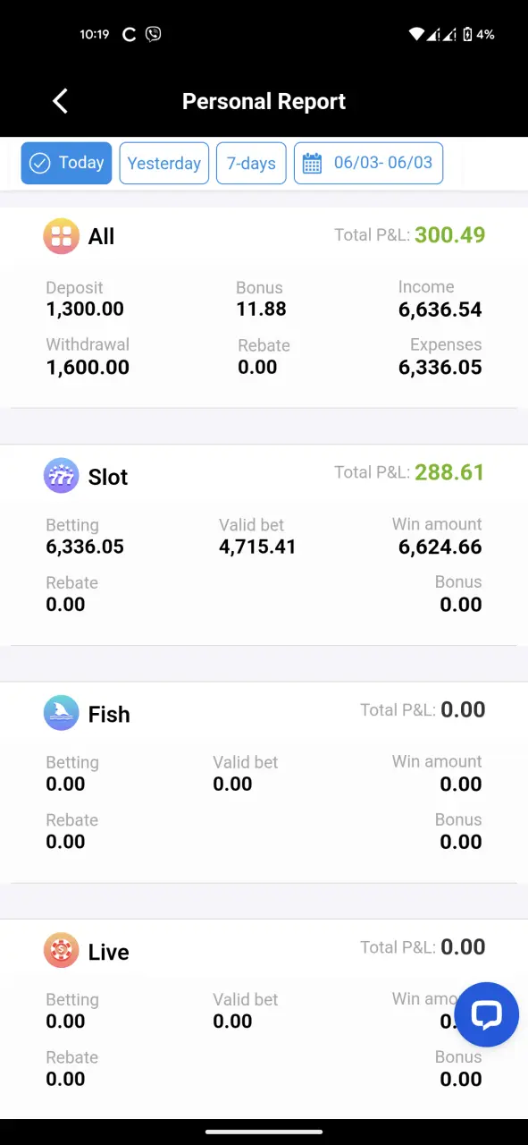The height and width of the screenshot is (1145, 528).
Task: Open the 06/03- 06/03 date range picker
Action: (368, 163)
